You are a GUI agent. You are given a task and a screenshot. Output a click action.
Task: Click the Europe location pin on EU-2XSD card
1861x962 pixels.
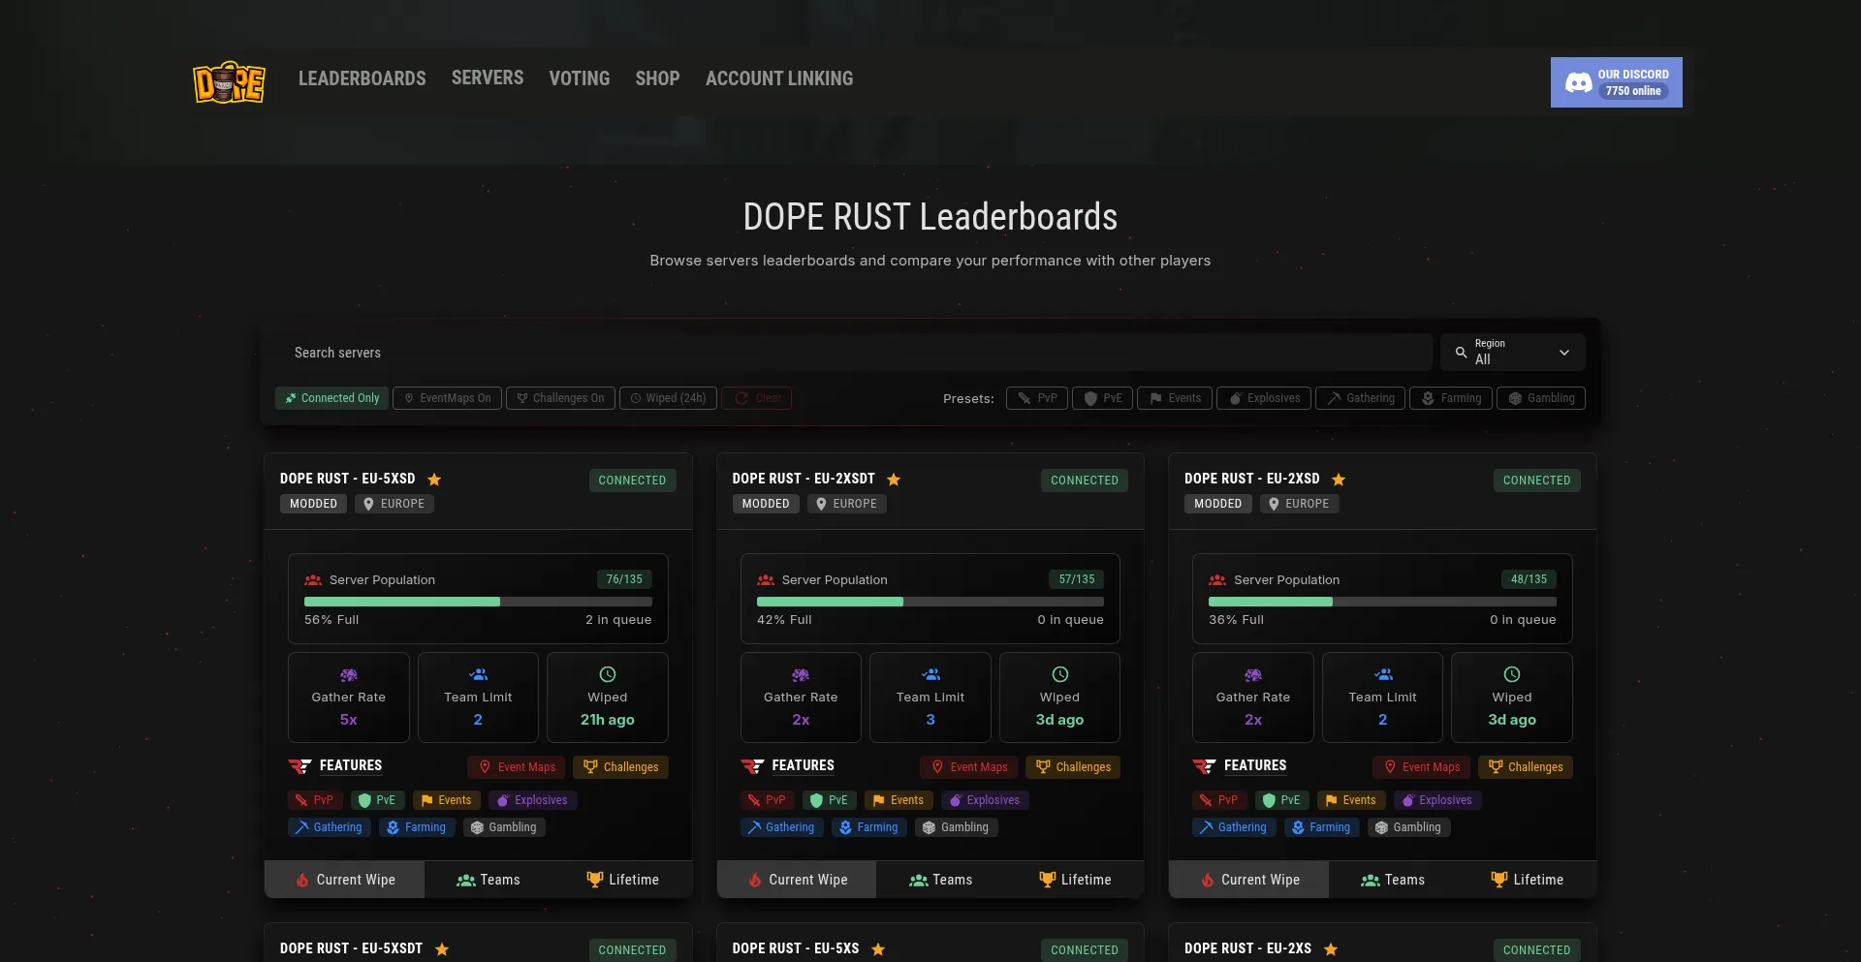pos(1274,504)
